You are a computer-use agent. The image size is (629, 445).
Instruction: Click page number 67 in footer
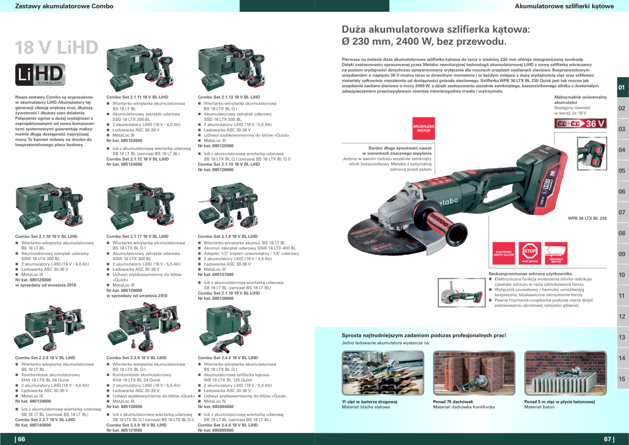[x=609, y=439]
